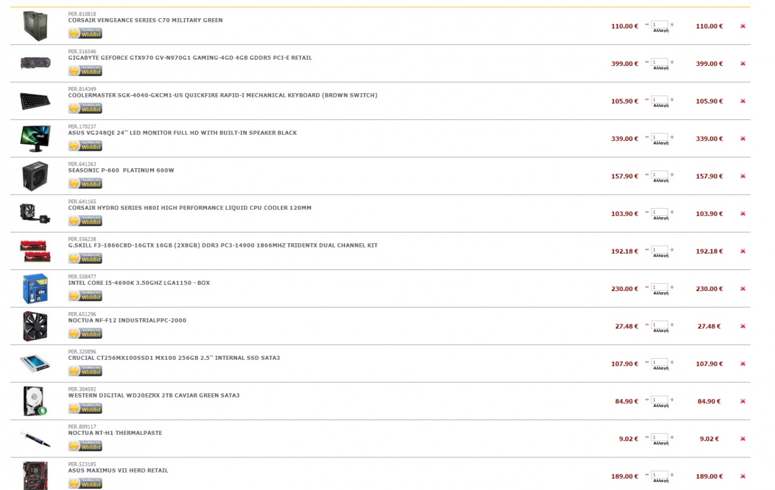
Task: Add Western Digital WD20EZRX to Wishlist
Action: [85, 408]
